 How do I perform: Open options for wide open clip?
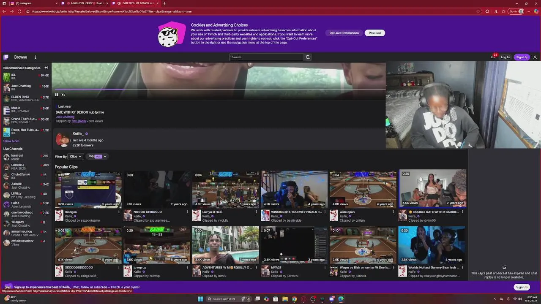pyautogui.click(x=393, y=212)
